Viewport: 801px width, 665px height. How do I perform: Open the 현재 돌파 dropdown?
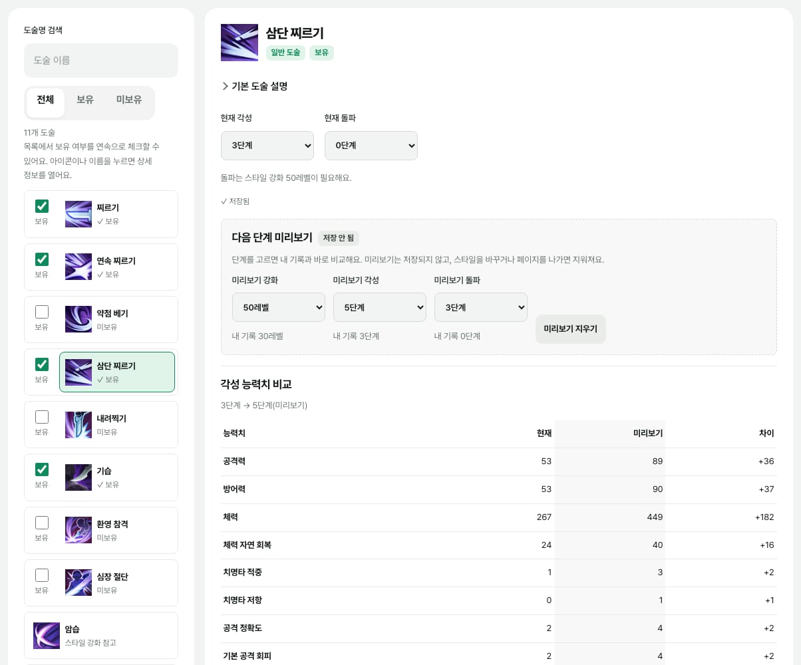[371, 146]
